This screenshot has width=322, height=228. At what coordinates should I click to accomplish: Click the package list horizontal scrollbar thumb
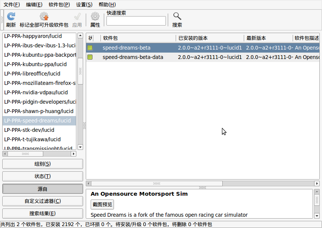point(157,184)
